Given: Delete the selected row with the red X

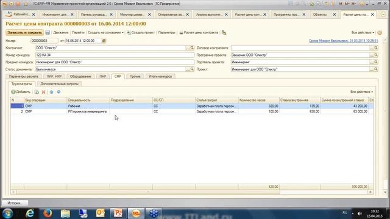Looking at the screenshot, I should (x=43, y=92).
